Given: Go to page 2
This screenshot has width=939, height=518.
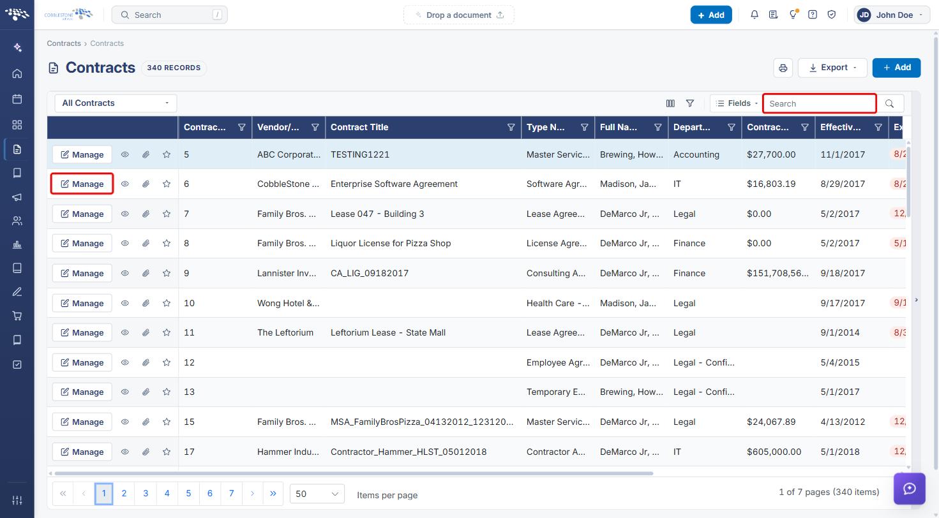Looking at the screenshot, I should [x=124, y=493].
